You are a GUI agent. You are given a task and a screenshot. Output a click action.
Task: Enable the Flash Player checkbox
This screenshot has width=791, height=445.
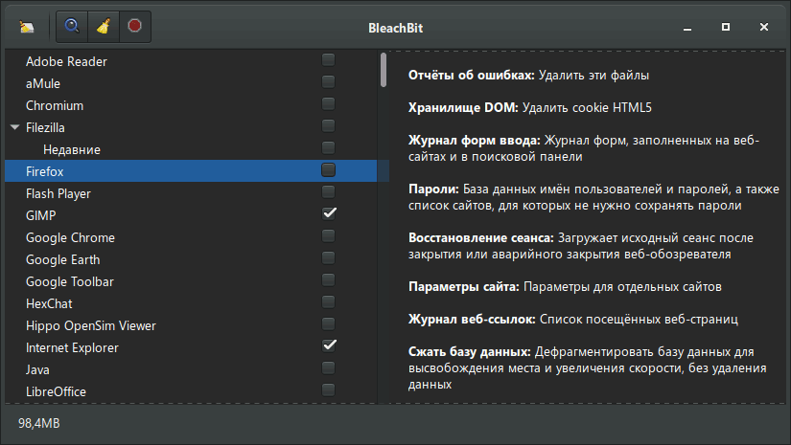point(329,191)
